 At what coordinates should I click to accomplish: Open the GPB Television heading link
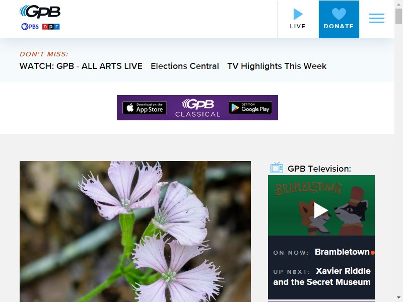click(x=319, y=169)
